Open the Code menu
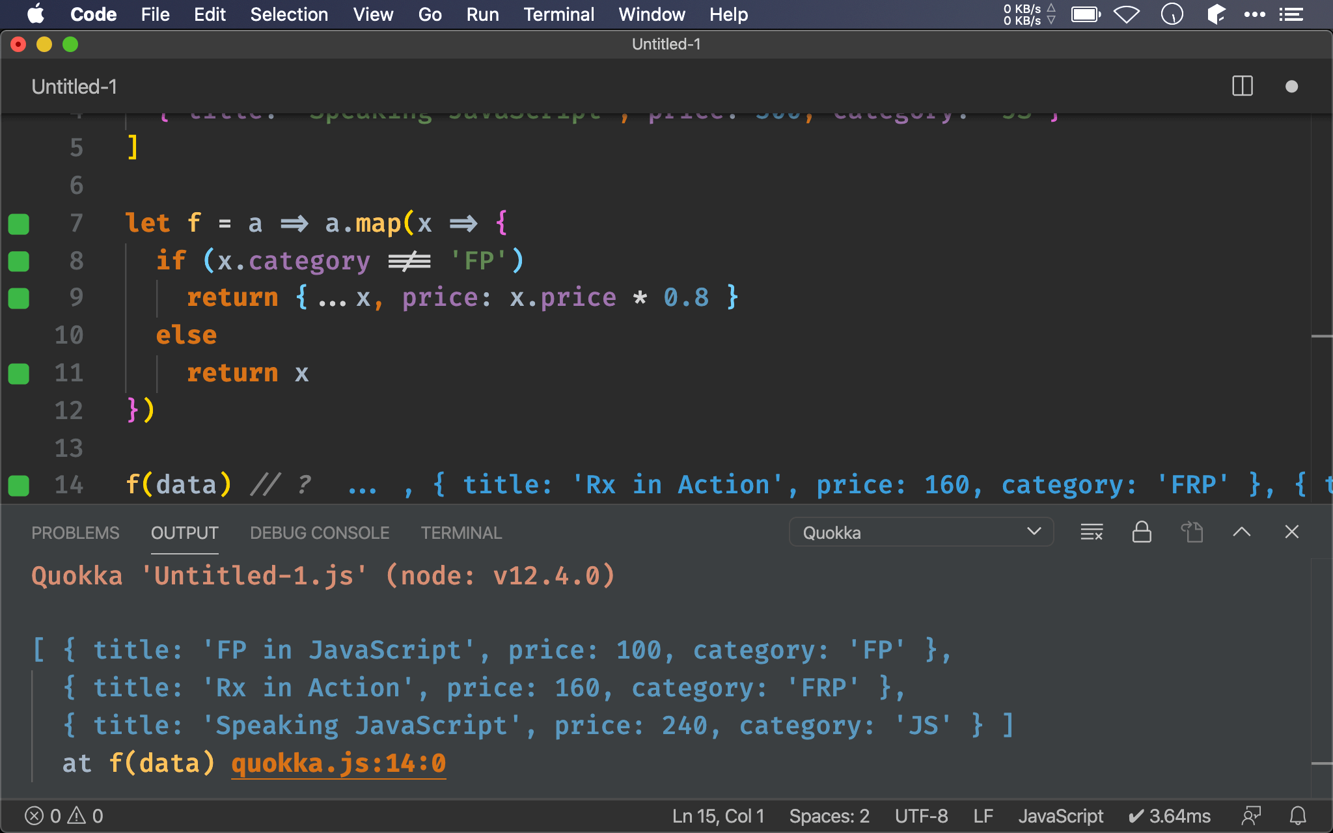Screen dimensions: 1333x833 [93, 14]
